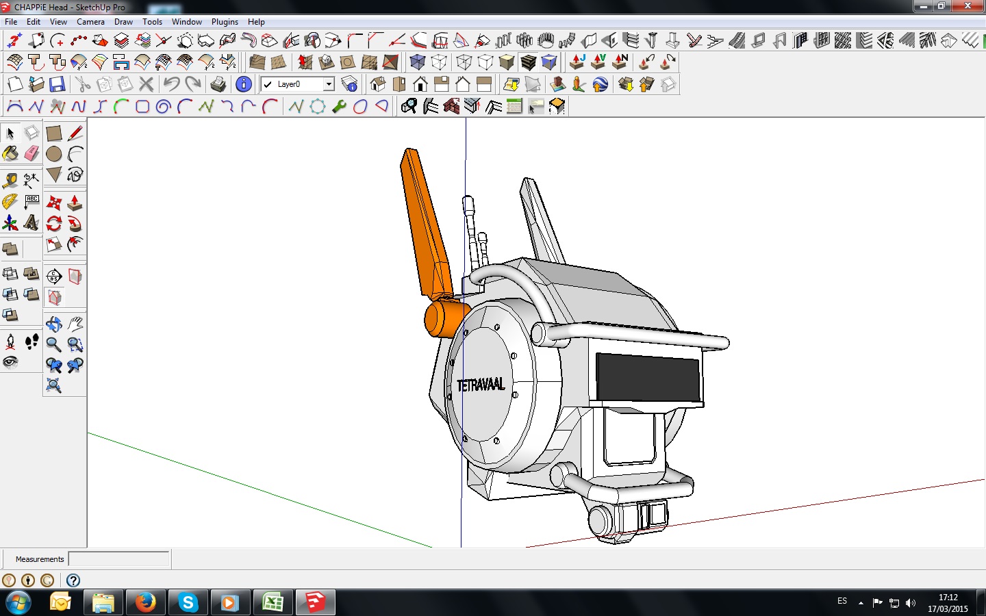The image size is (986, 616).
Task: Choose the Rotate tool
Action: pyautogui.click(x=54, y=223)
